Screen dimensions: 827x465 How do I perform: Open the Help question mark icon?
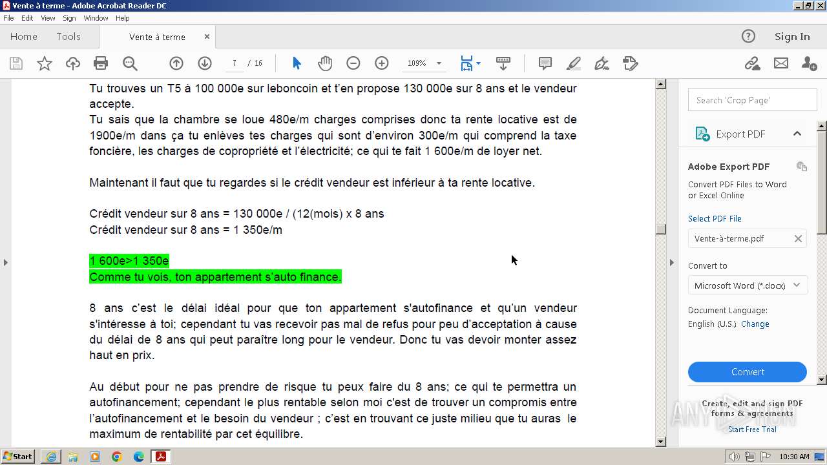pos(748,37)
